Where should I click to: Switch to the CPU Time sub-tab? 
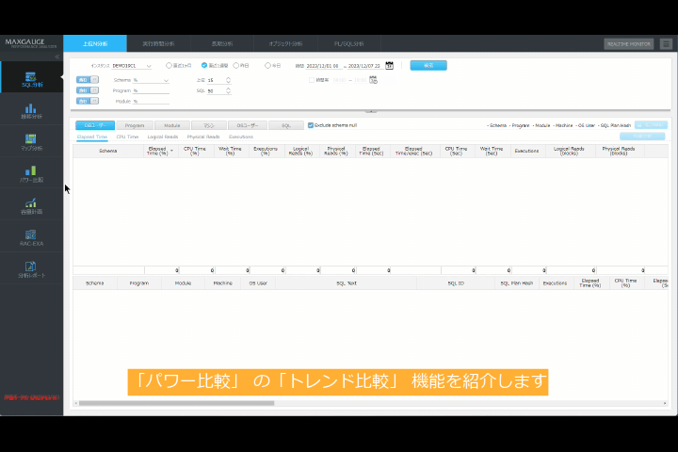coord(127,137)
